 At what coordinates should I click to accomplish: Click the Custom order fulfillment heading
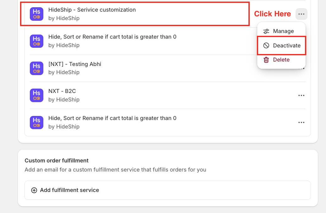(57, 161)
